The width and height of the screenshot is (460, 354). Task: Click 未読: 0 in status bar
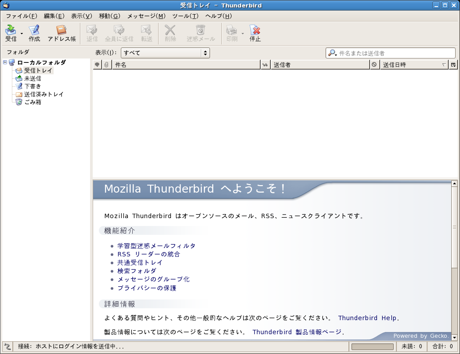click(x=412, y=347)
